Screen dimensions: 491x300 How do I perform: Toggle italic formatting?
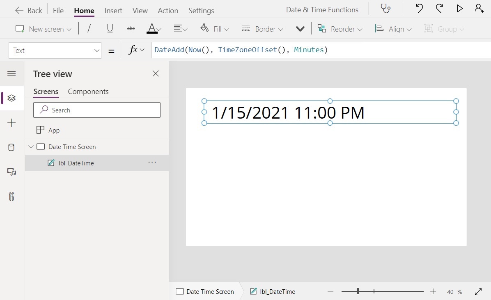click(x=89, y=28)
